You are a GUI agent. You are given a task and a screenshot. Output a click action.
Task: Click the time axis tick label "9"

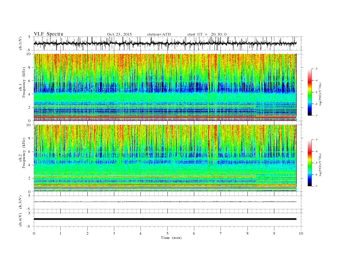(x=274, y=233)
